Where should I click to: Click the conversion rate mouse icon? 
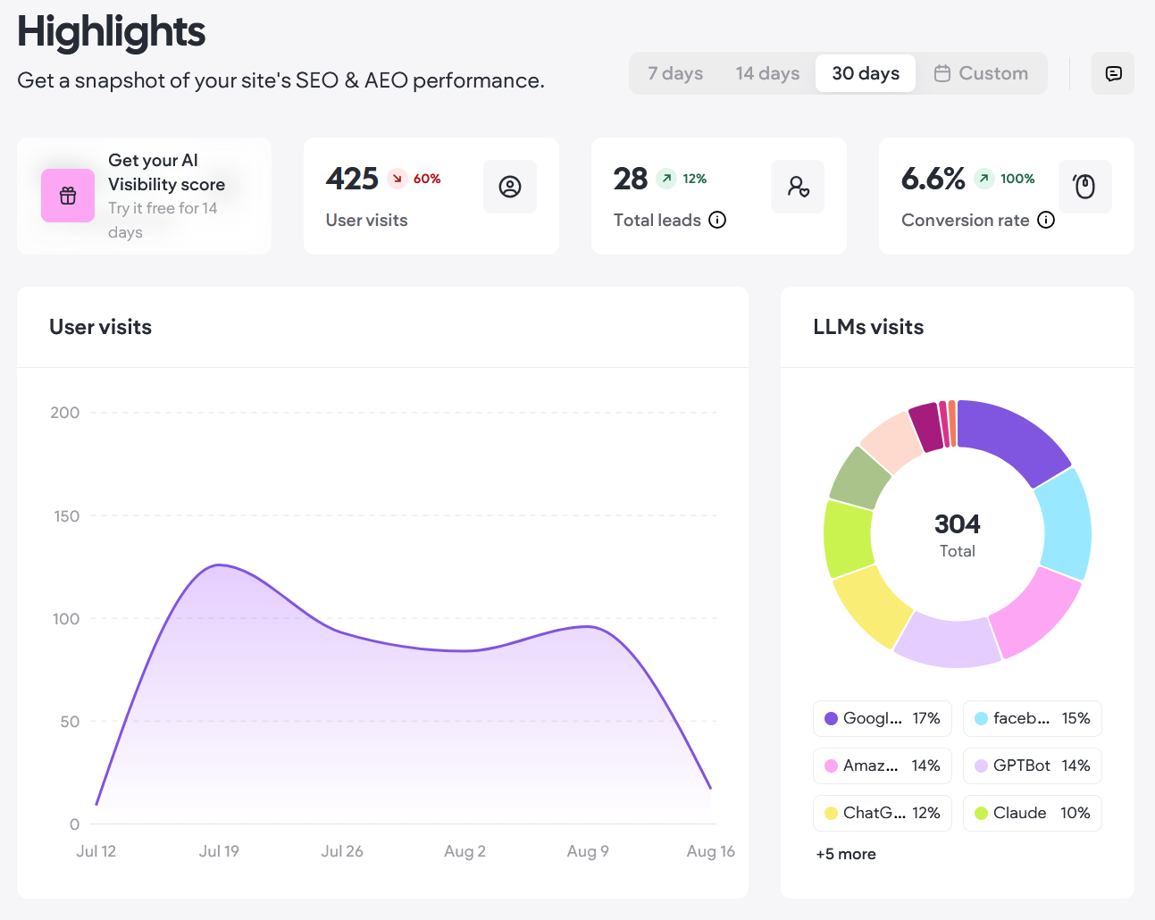(x=1085, y=187)
